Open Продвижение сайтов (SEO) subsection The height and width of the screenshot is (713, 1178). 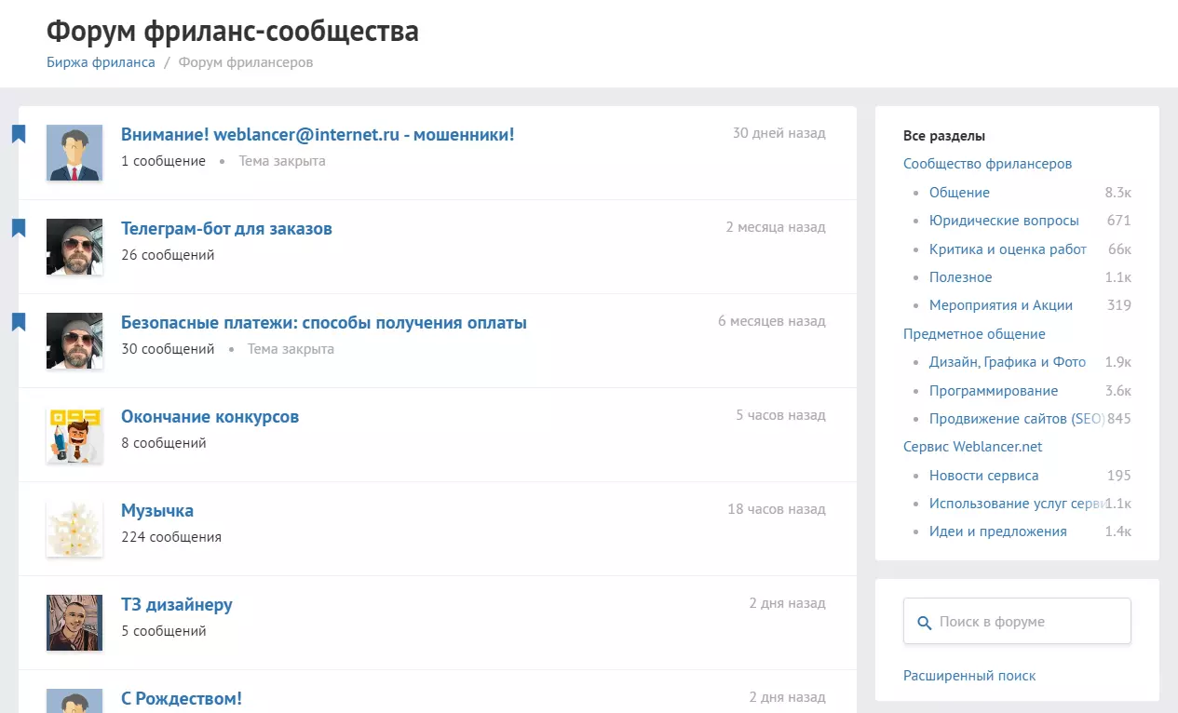click(x=1016, y=419)
